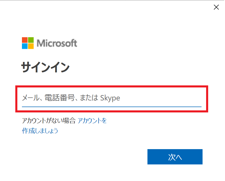Close the sign-in dialog with the X
This screenshot has height=181, width=225.
coord(216,7)
